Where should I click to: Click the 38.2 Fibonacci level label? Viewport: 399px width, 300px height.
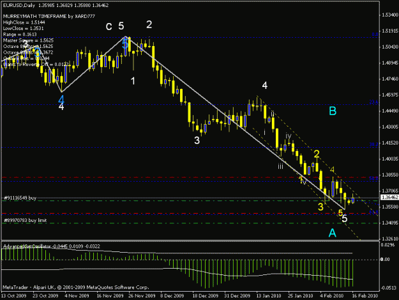pos(373,145)
